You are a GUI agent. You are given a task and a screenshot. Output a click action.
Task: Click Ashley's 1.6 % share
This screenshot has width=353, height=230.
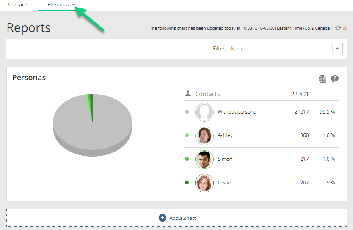(x=329, y=135)
